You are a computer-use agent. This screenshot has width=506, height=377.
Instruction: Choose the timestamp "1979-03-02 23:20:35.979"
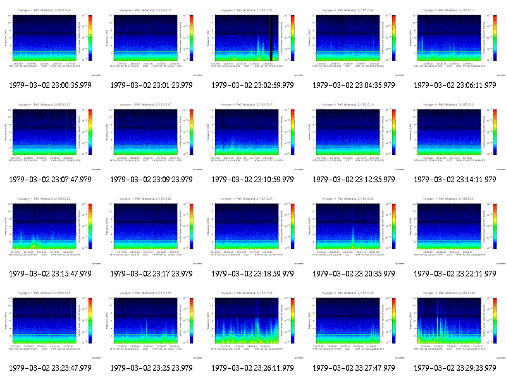tap(354, 274)
